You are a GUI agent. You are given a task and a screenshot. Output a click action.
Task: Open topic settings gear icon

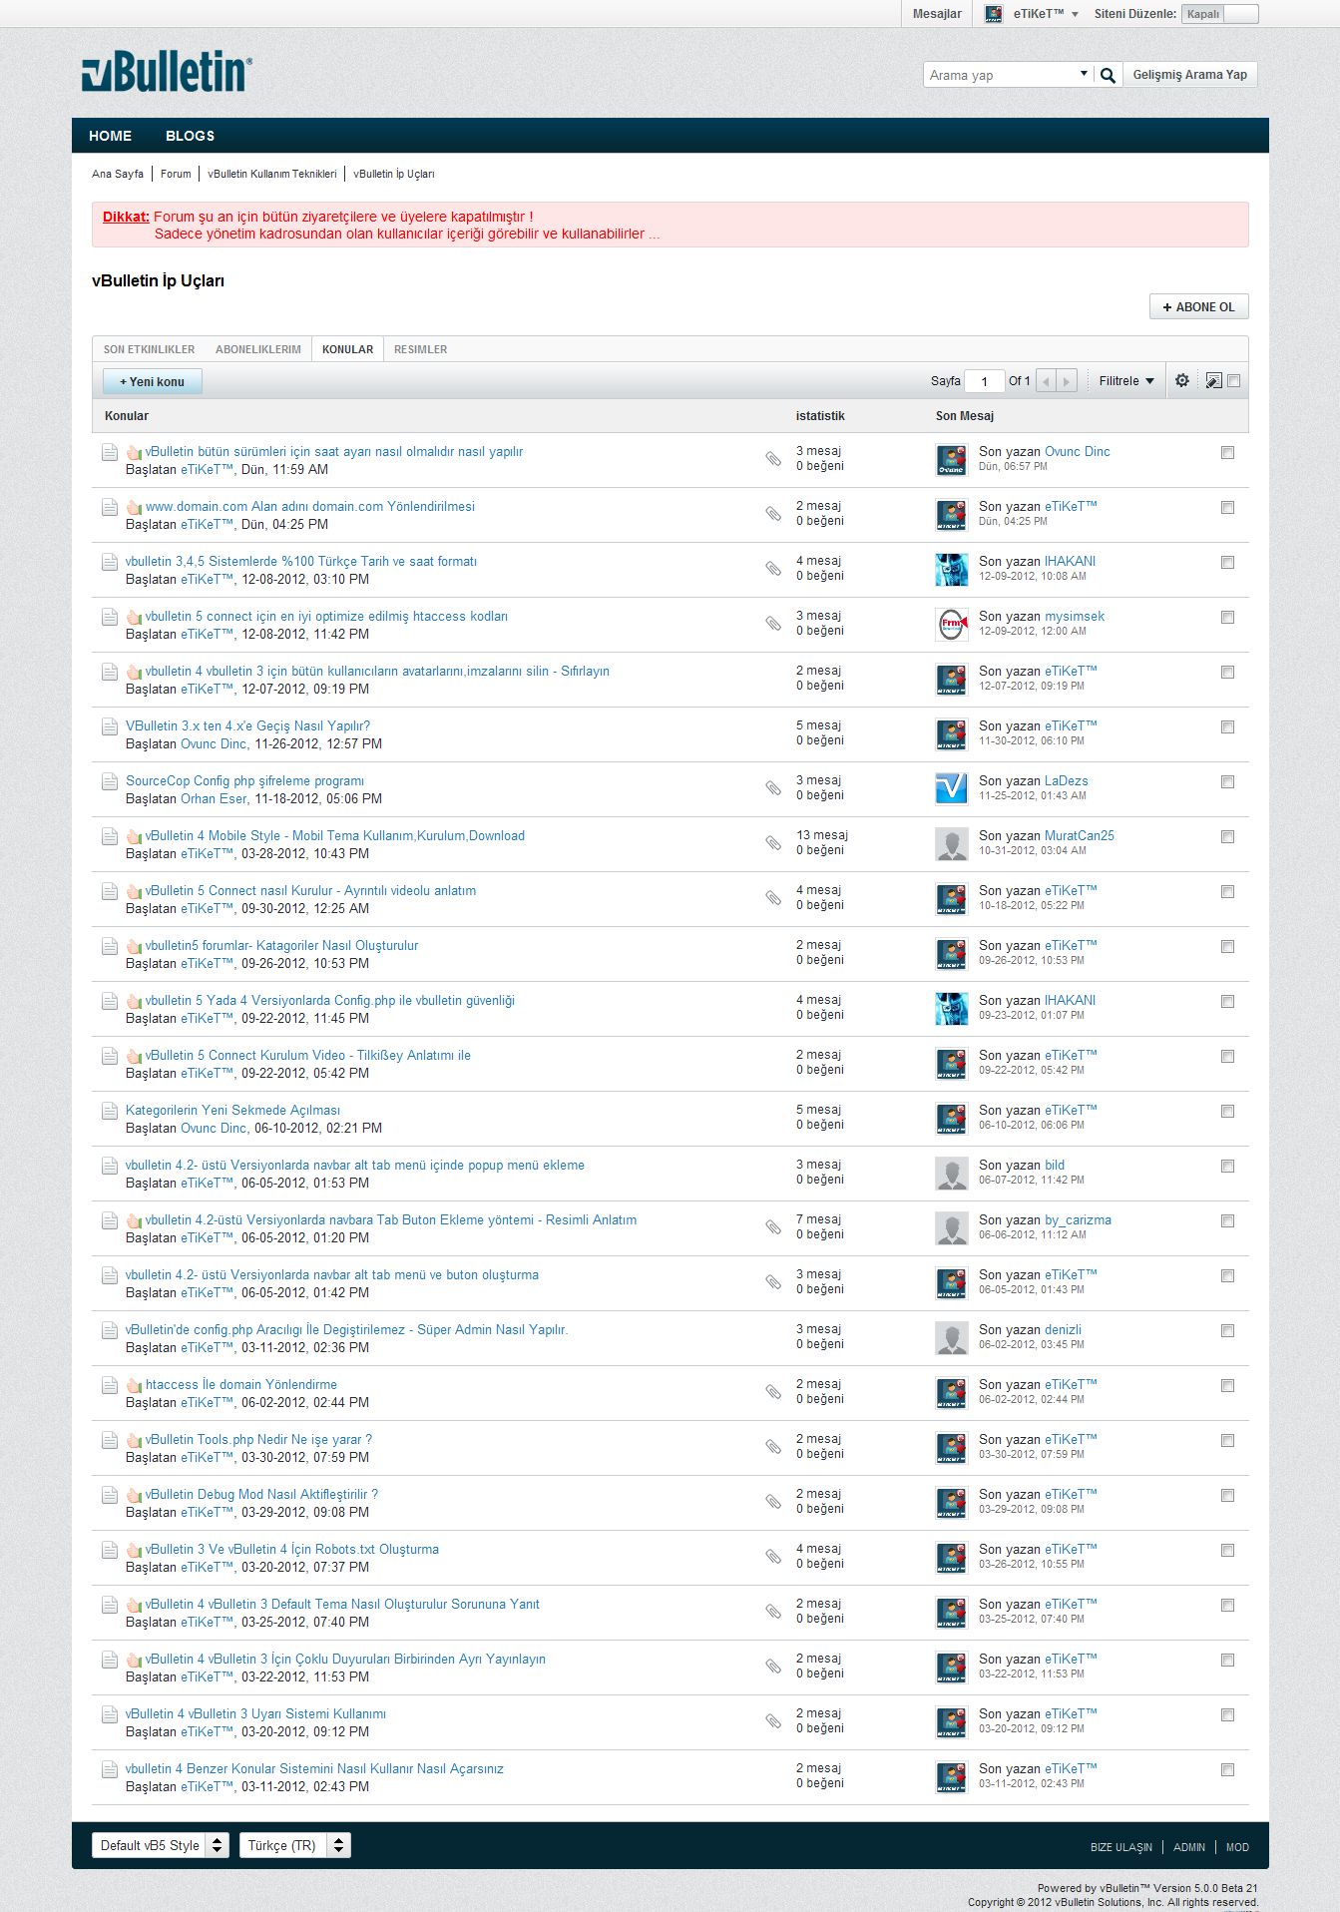pyautogui.click(x=1181, y=381)
